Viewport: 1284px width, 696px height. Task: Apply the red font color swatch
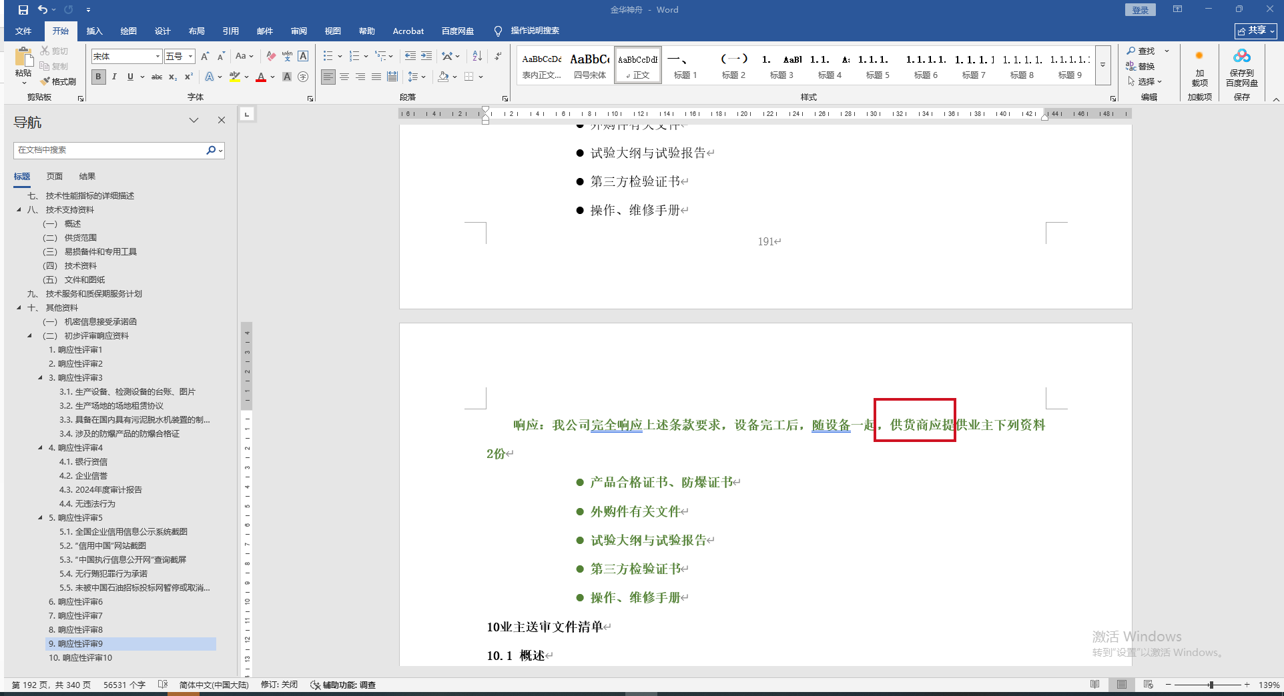(x=261, y=77)
